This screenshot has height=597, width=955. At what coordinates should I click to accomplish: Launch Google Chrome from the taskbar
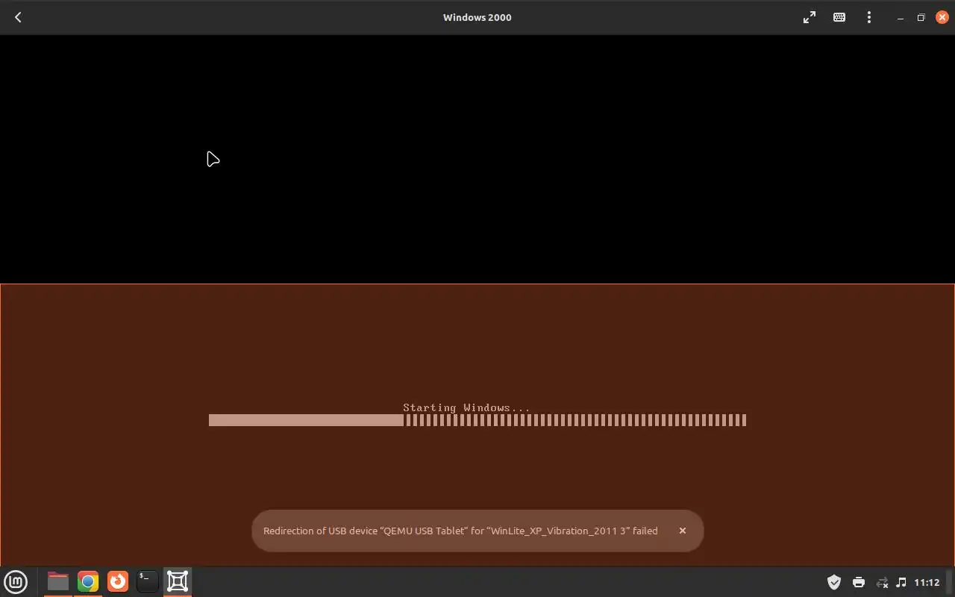point(88,581)
